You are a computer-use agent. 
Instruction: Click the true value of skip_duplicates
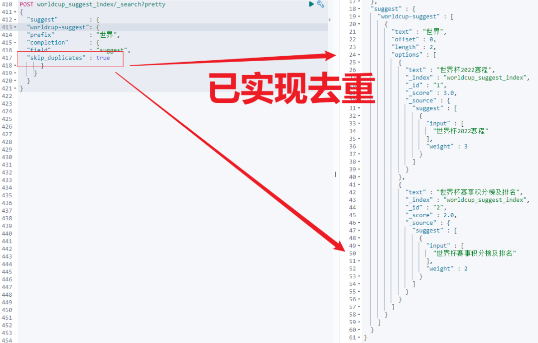click(x=103, y=58)
